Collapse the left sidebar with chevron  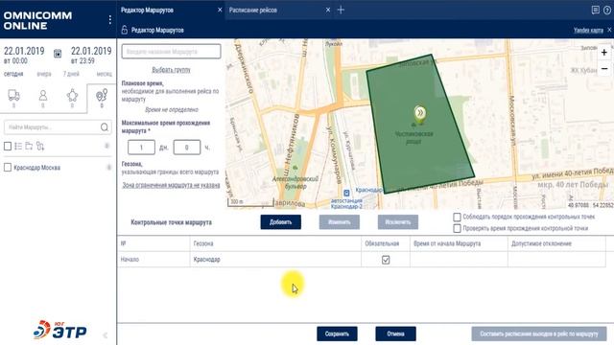[x=105, y=335]
